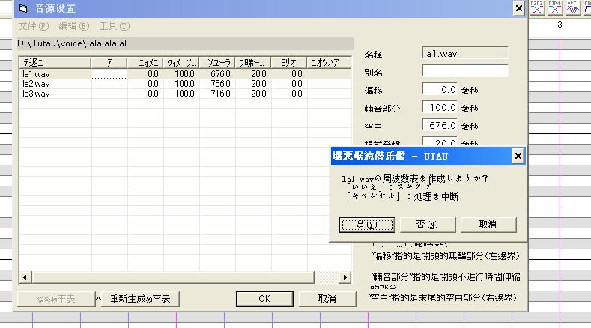Viewport: 591px width, 328px height.
Task: Click the 676.0 cell for la1.wav
Action: pyautogui.click(x=217, y=74)
